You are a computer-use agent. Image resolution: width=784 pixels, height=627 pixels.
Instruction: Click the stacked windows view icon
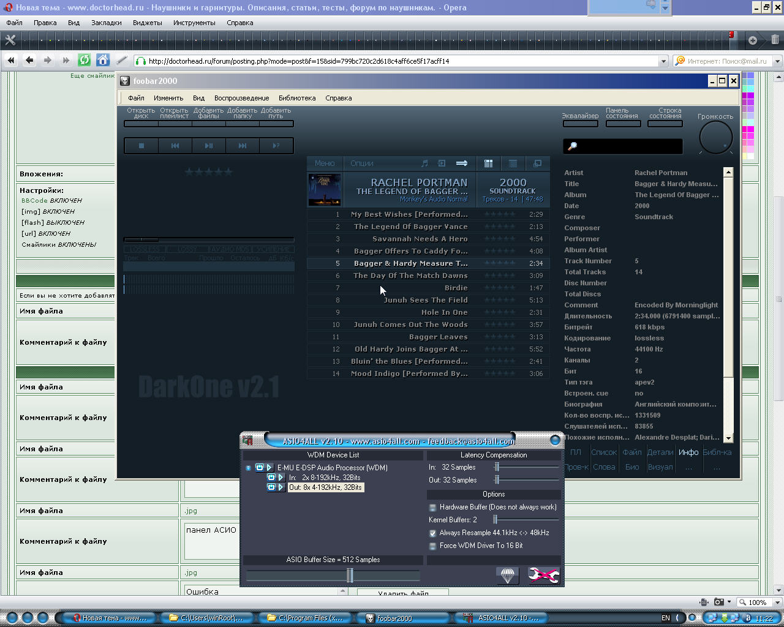[537, 163]
